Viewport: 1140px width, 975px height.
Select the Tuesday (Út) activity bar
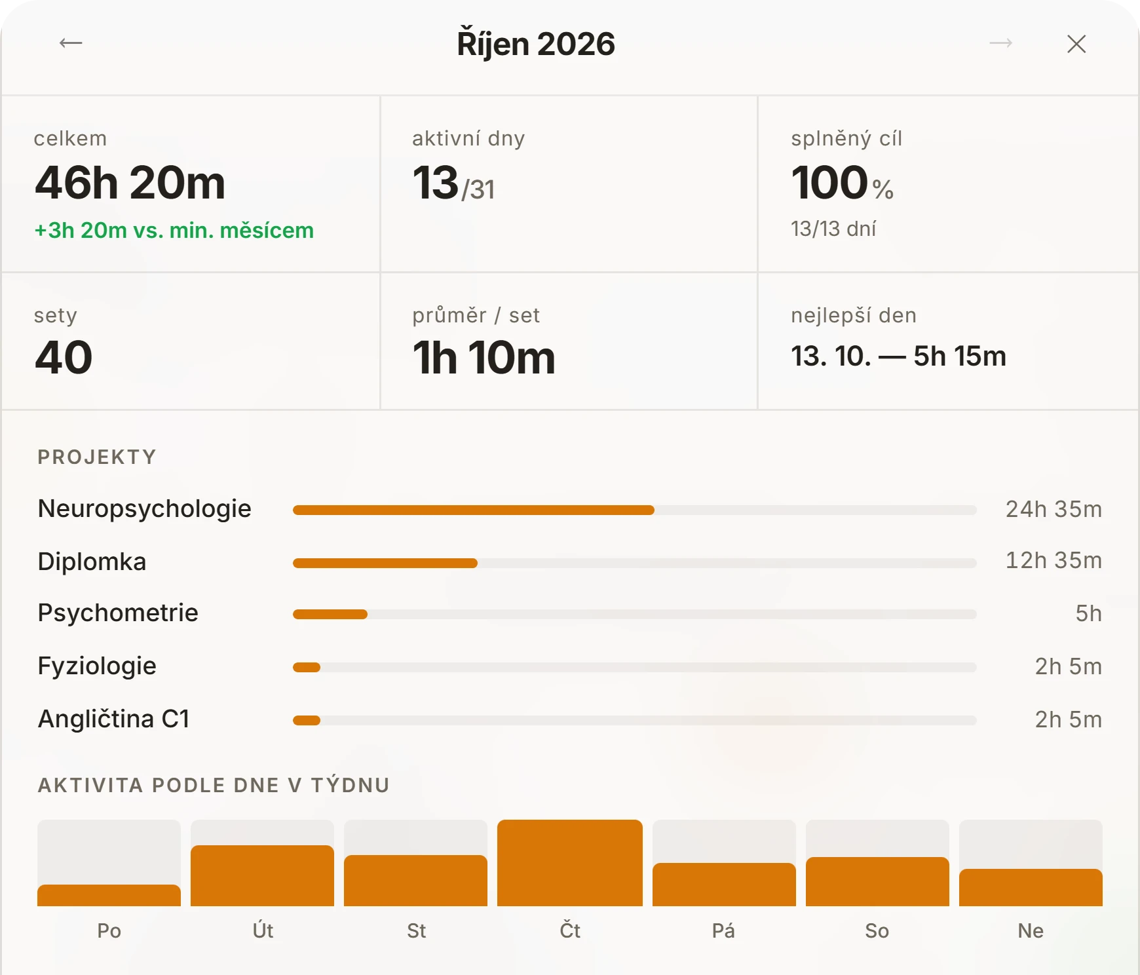[262, 863]
